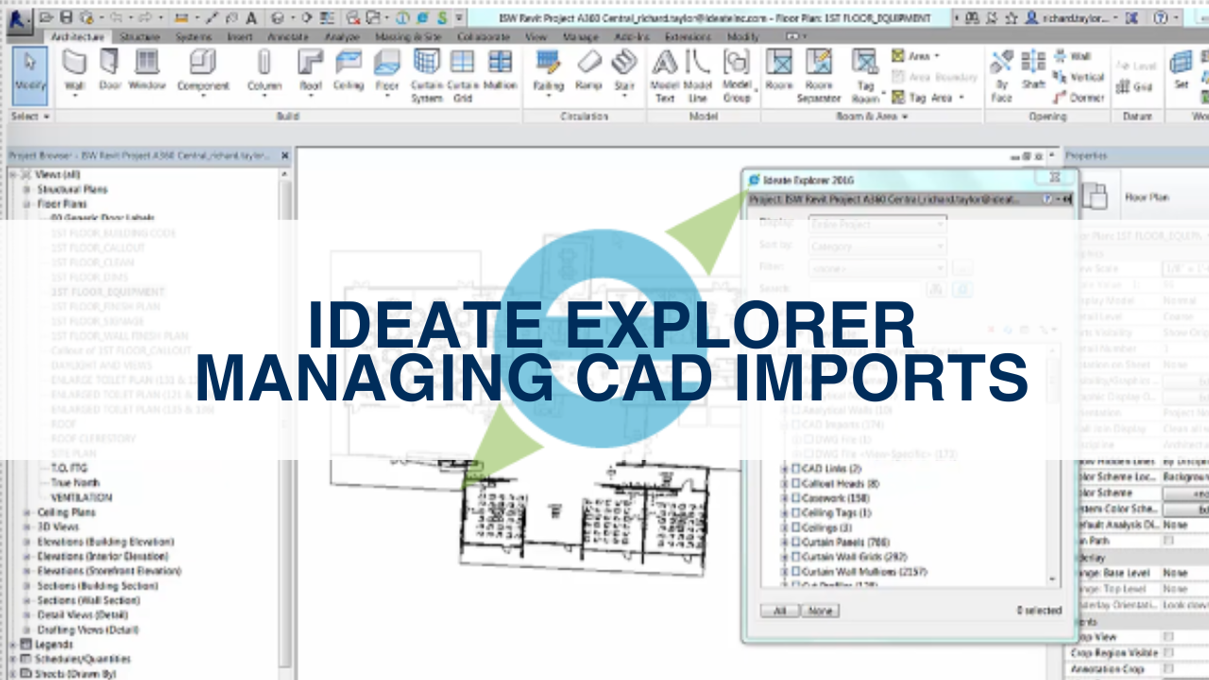Check the CAD Links (2) checkbox
The height and width of the screenshot is (680, 1209).
pos(796,469)
